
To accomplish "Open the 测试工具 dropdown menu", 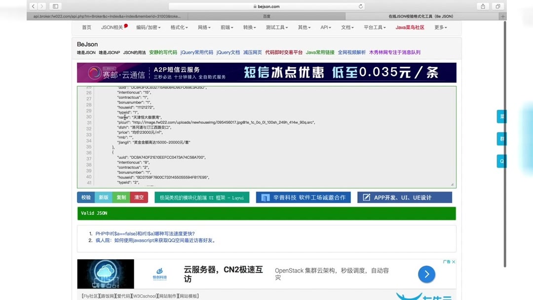I will (276, 27).
